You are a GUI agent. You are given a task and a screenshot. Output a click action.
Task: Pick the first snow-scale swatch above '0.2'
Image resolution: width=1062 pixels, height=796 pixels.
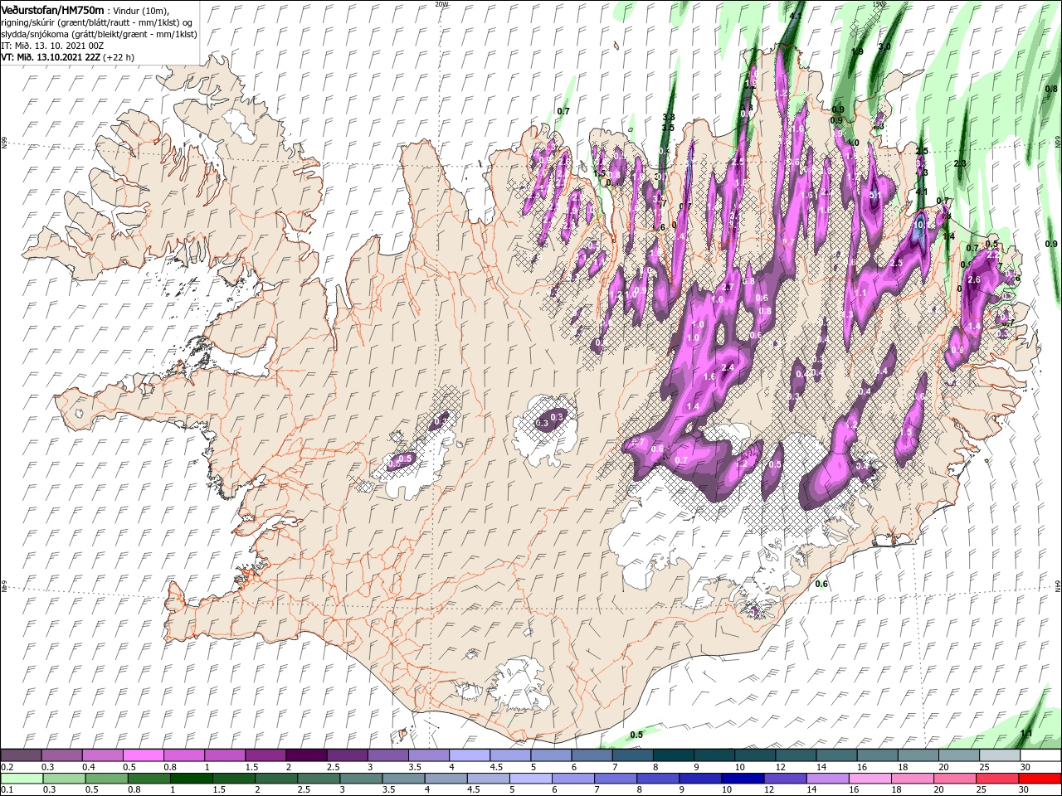pyautogui.click(x=21, y=755)
